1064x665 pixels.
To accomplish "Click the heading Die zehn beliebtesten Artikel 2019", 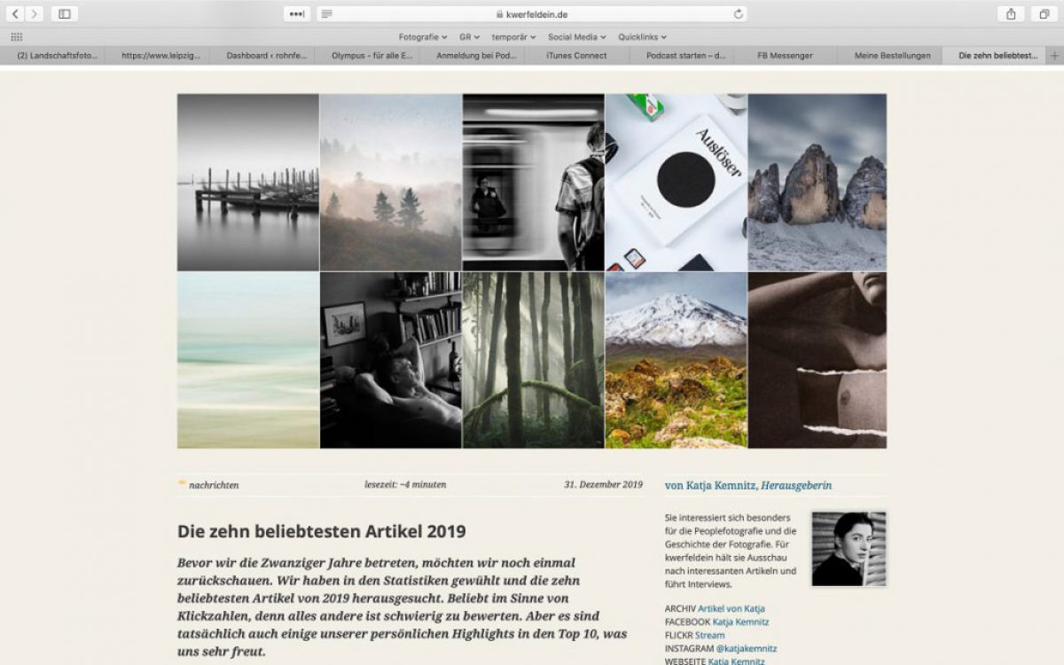I will (x=322, y=532).
